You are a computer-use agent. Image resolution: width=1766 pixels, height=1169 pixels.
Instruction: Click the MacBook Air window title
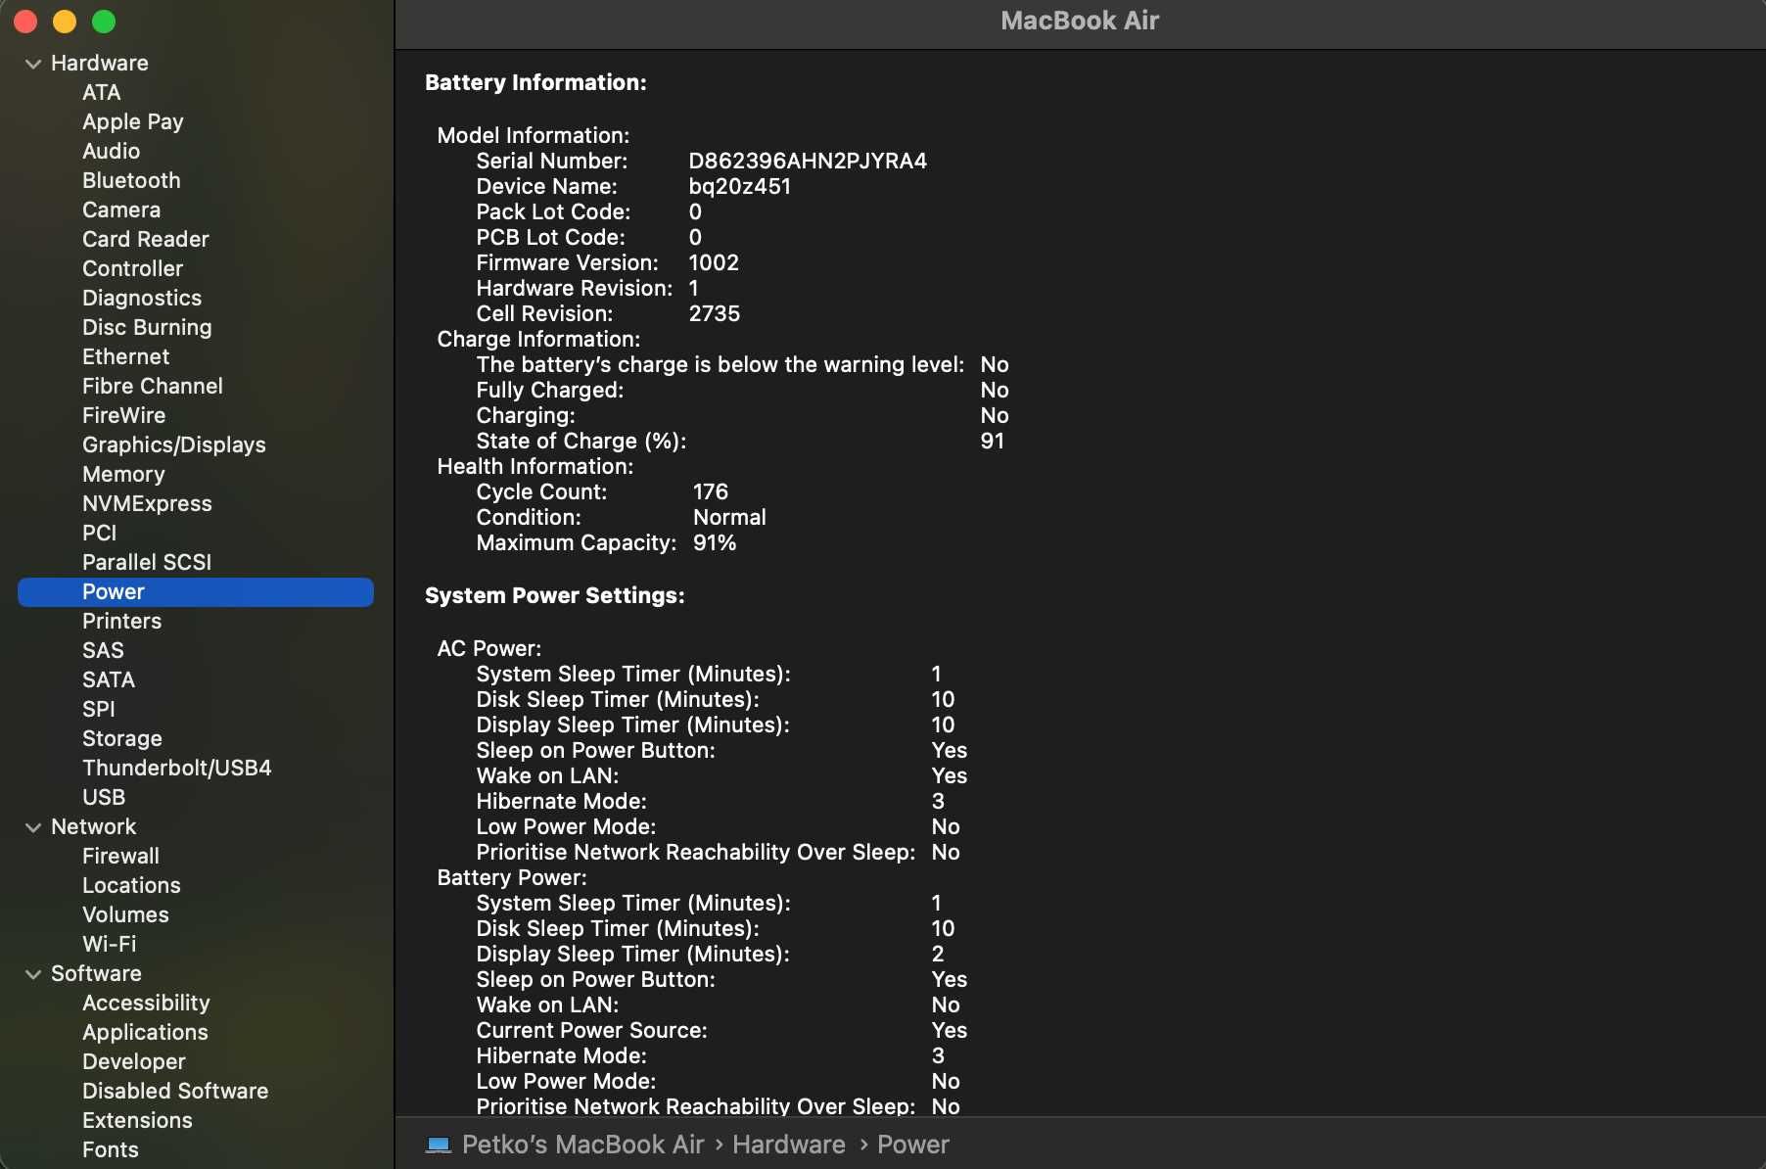pyautogui.click(x=1080, y=21)
